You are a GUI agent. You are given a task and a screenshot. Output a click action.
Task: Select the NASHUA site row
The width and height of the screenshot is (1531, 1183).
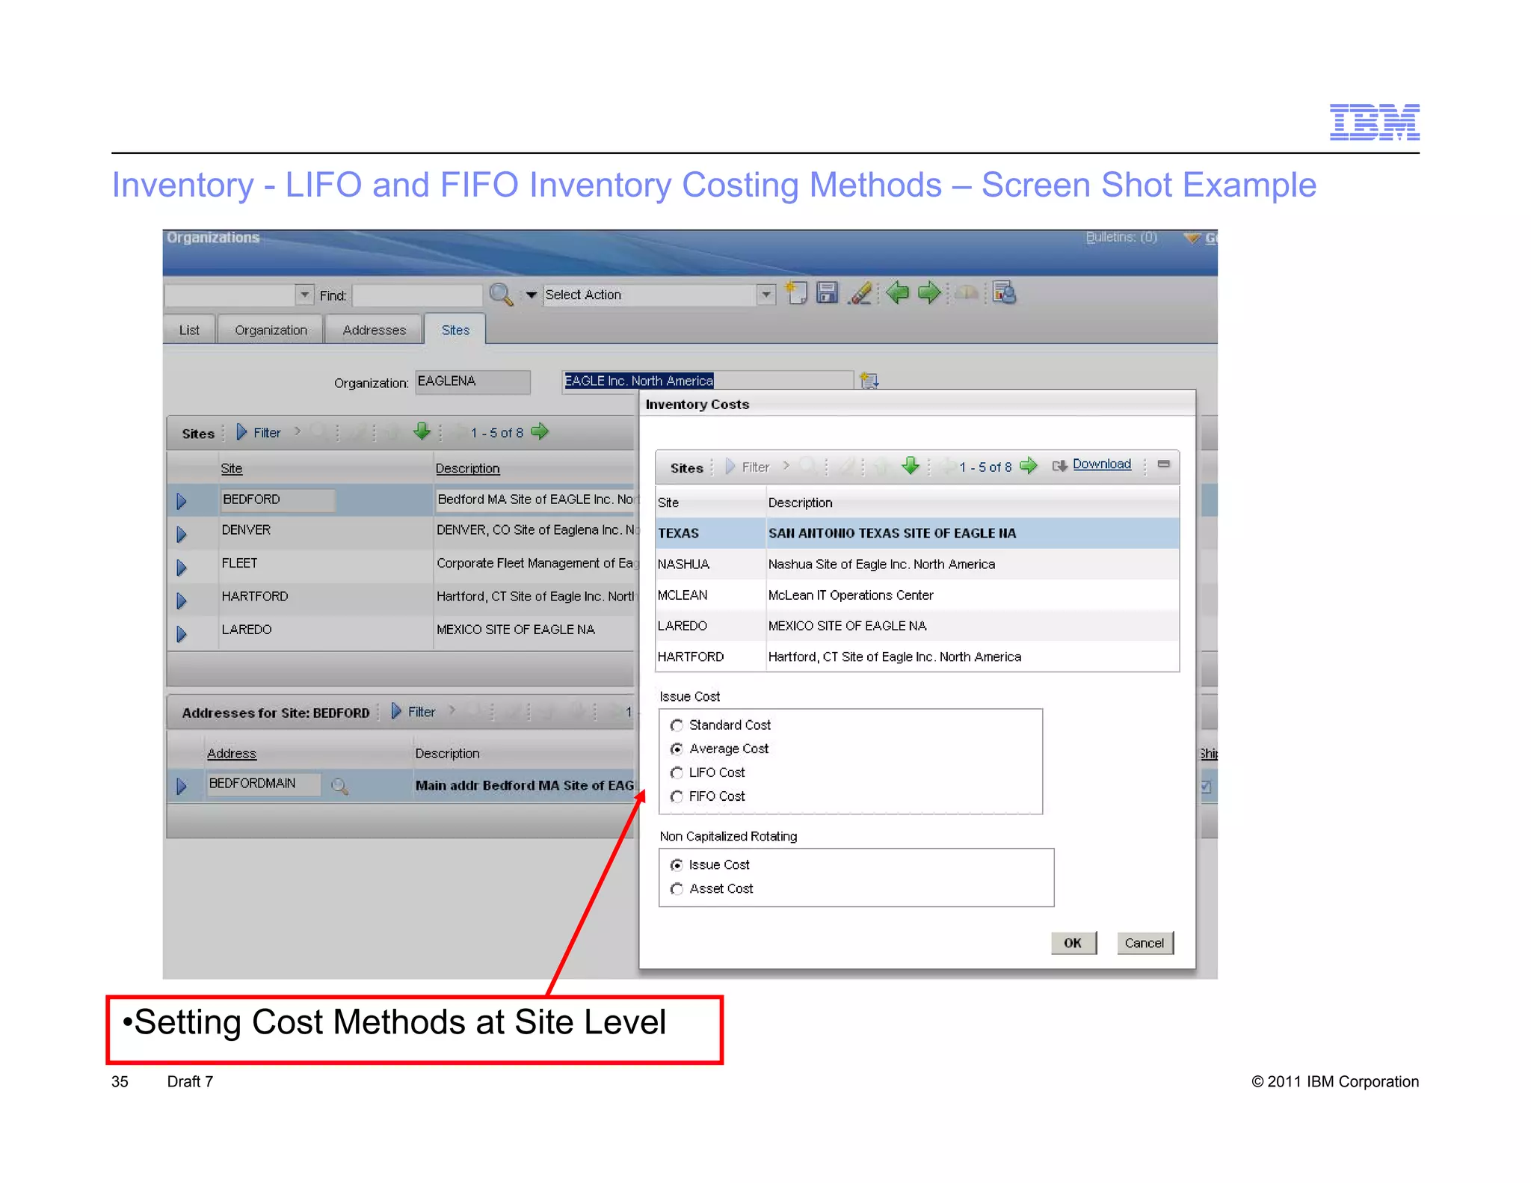(x=917, y=564)
